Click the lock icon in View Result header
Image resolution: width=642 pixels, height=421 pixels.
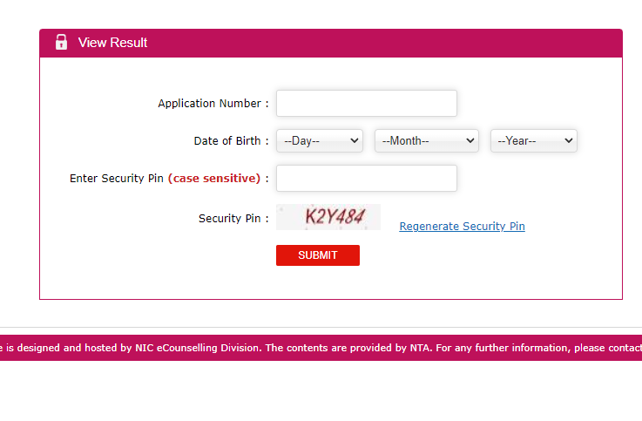click(61, 43)
